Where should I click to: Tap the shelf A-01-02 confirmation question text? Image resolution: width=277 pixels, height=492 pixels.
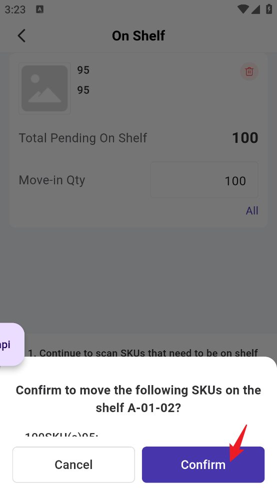pos(138,399)
